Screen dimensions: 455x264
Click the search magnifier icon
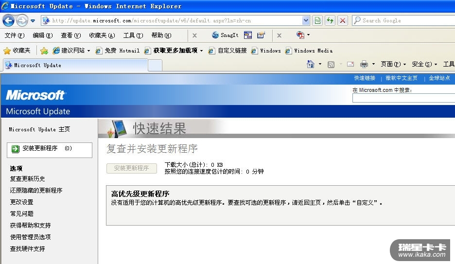click(357, 20)
